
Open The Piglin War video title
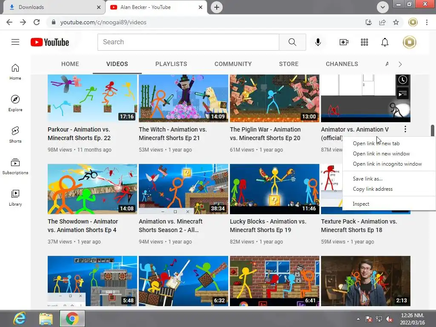point(265,134)
